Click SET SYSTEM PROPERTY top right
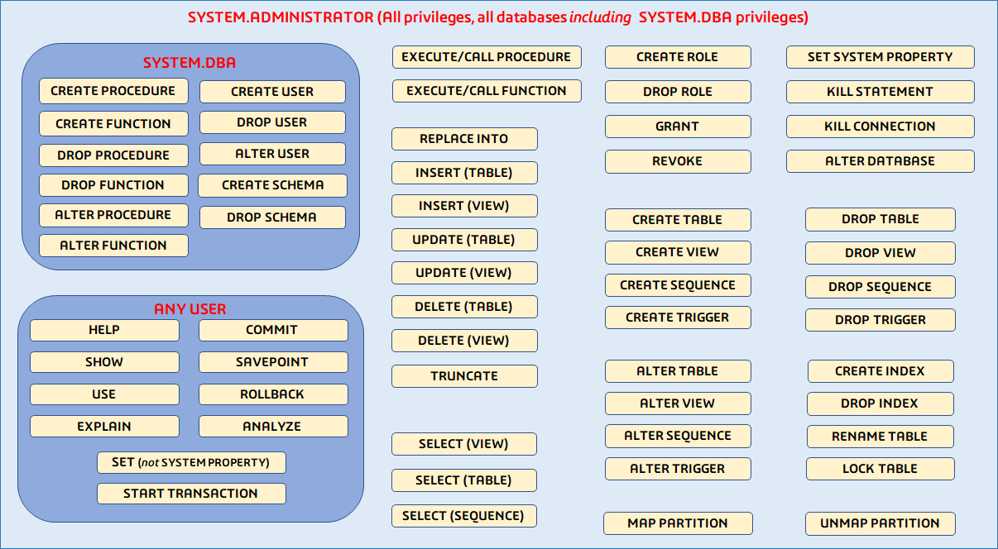 point(880,57)
